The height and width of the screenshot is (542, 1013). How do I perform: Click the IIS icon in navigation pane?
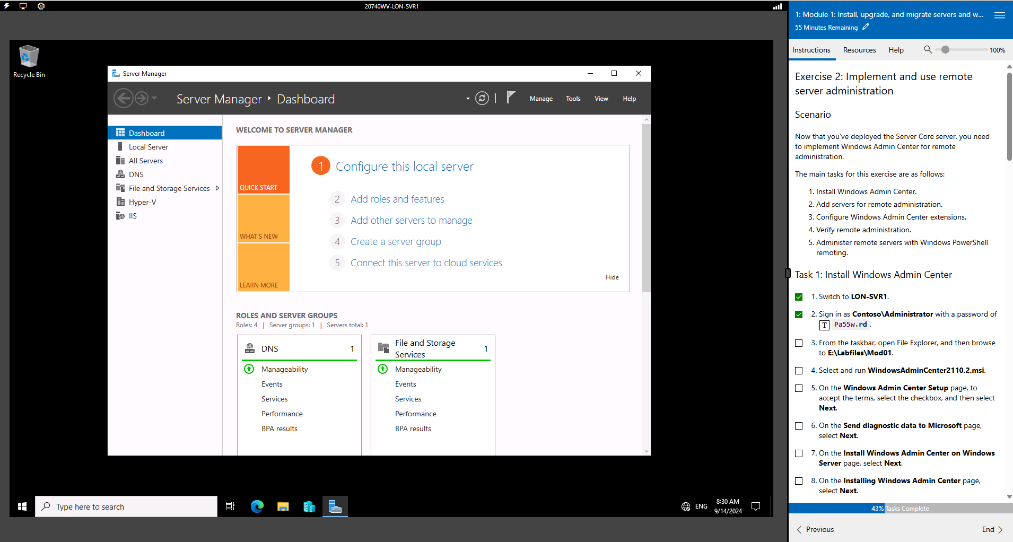pos(120,216)
